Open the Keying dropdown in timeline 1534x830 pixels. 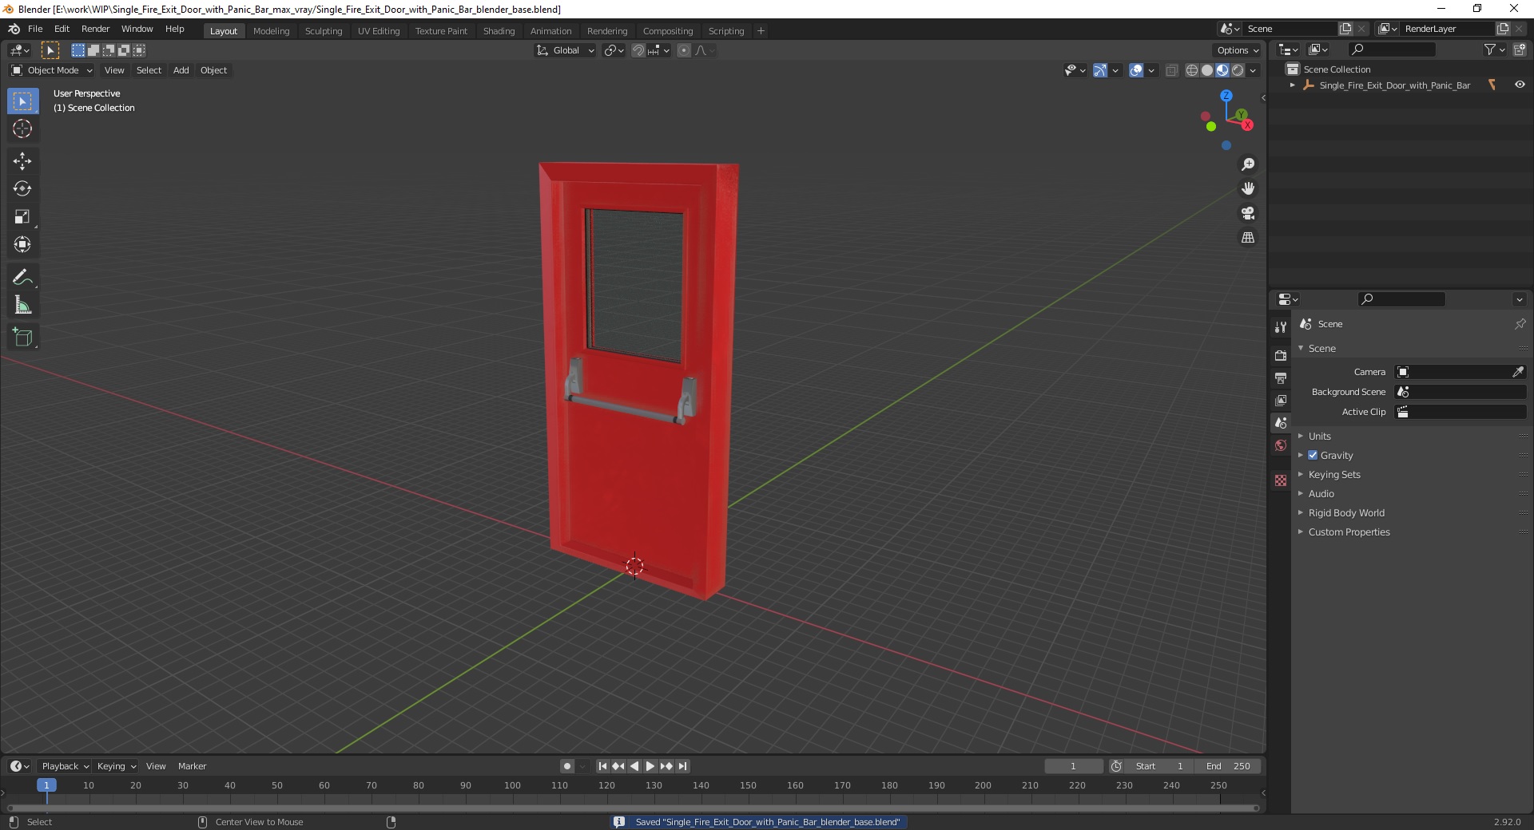tap(116, 766)
